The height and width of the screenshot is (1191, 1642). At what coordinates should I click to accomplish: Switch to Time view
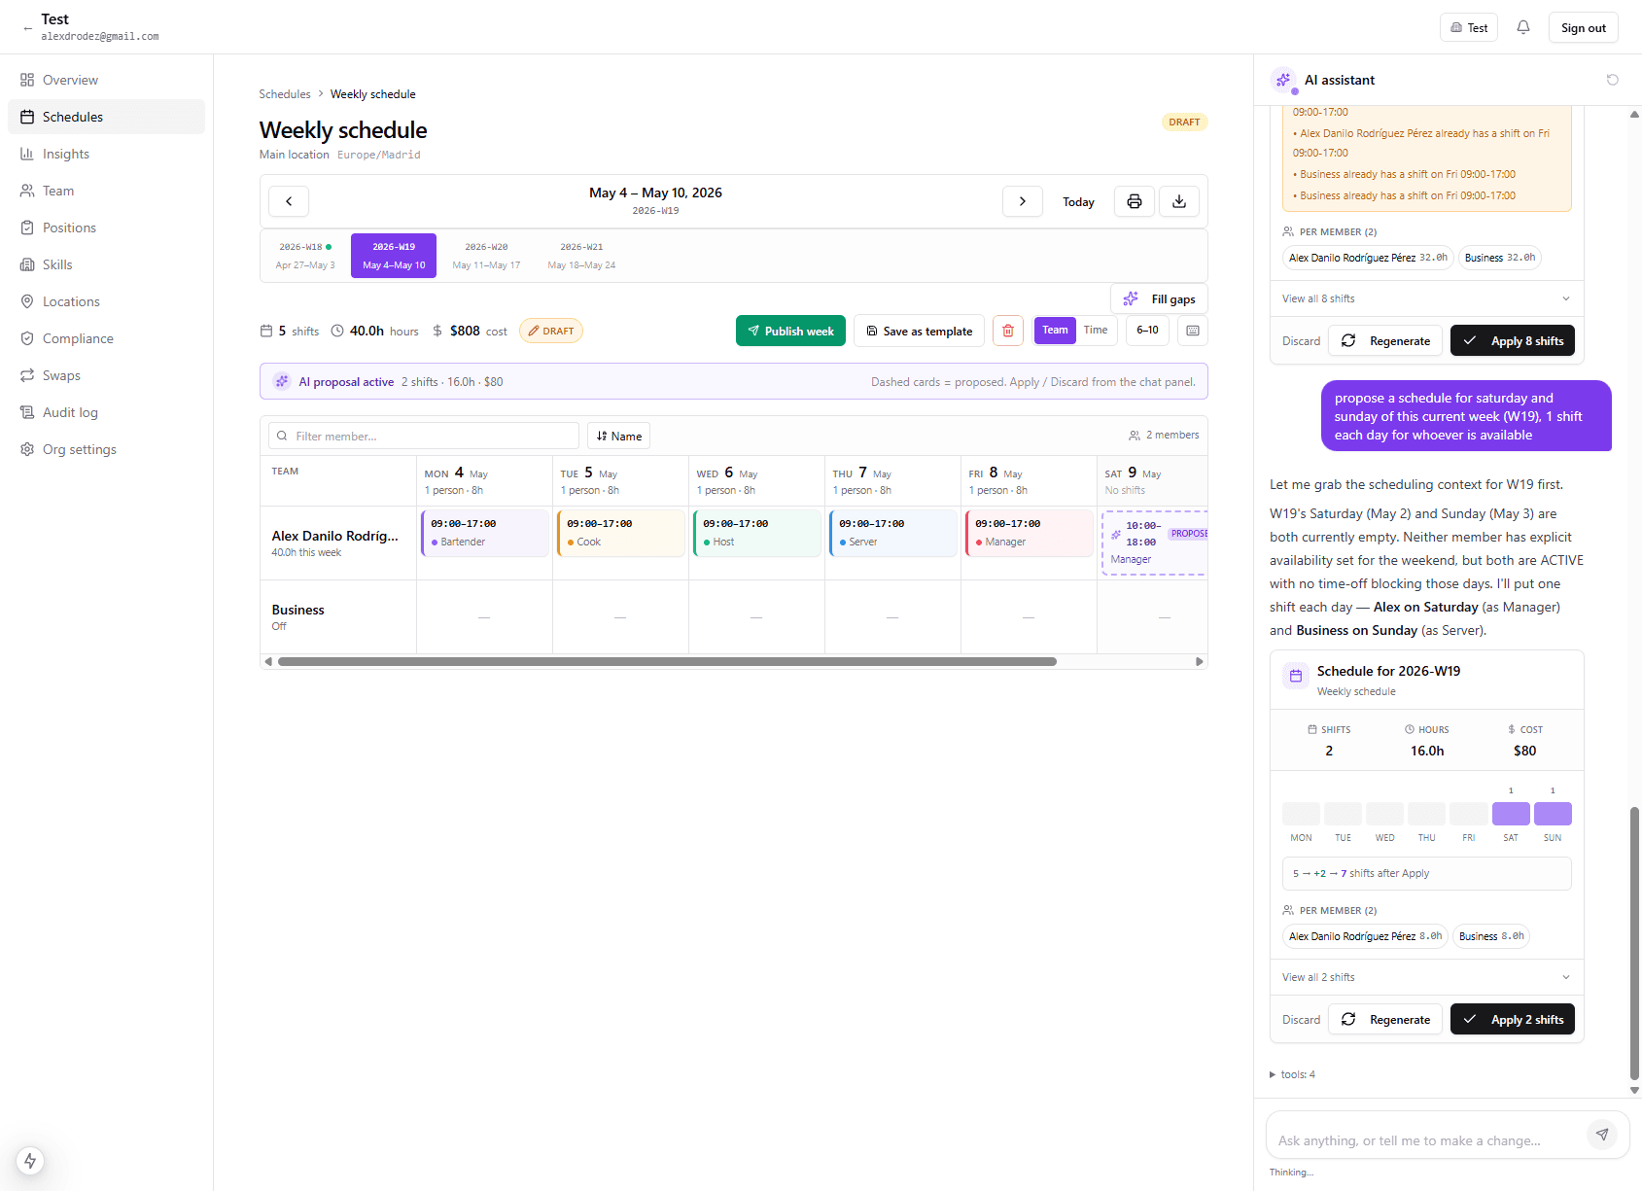1096,331
